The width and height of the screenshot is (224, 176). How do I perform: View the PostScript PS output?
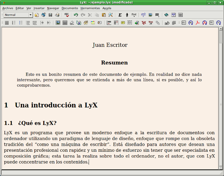212,23
